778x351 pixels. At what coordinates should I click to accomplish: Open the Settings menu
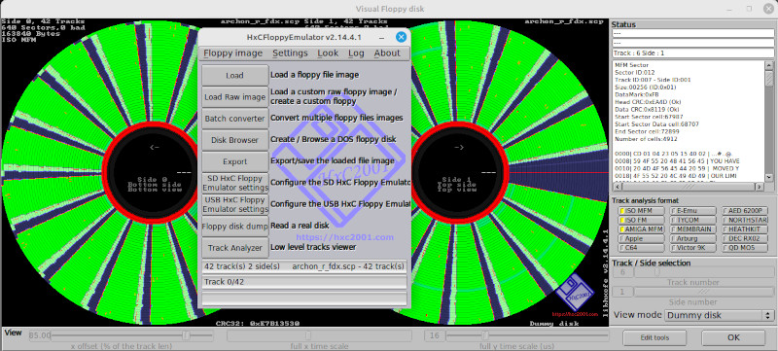290,53
